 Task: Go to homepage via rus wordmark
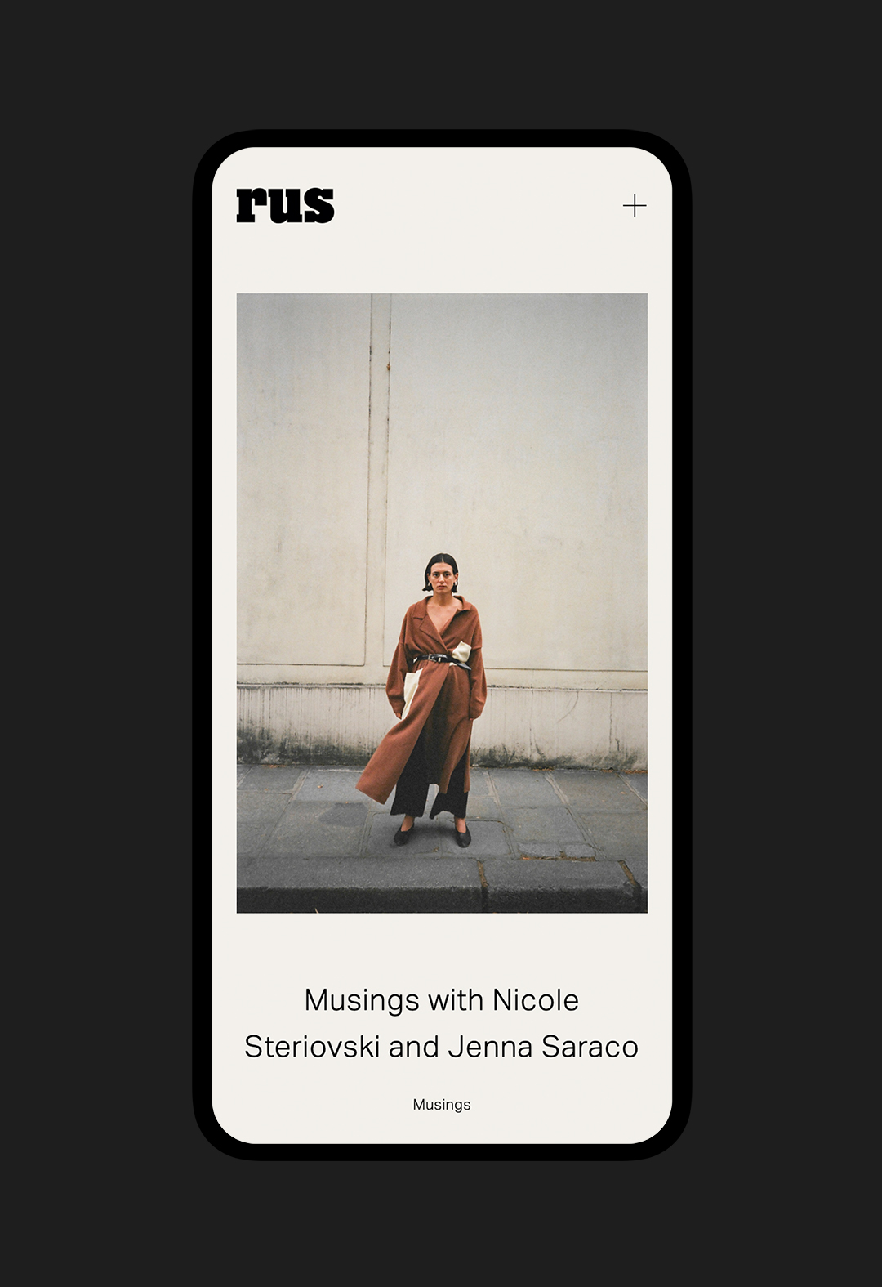[285, 205]
